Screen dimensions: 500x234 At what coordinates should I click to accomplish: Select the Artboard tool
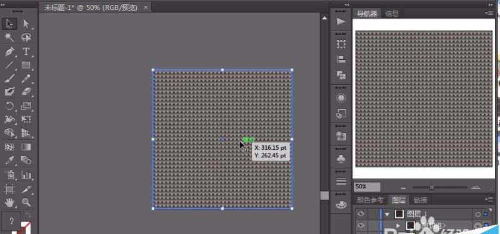click(9, 189)
